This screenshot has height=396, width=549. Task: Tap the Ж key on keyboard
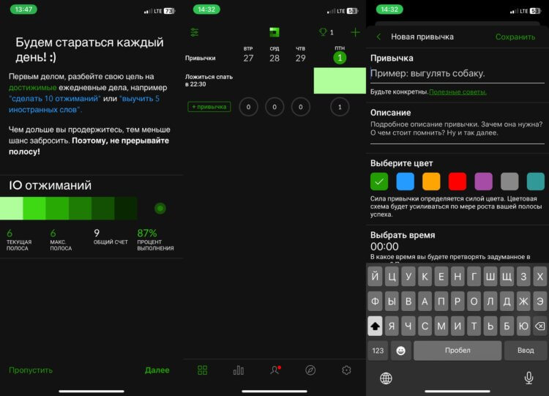click(523, 301)
